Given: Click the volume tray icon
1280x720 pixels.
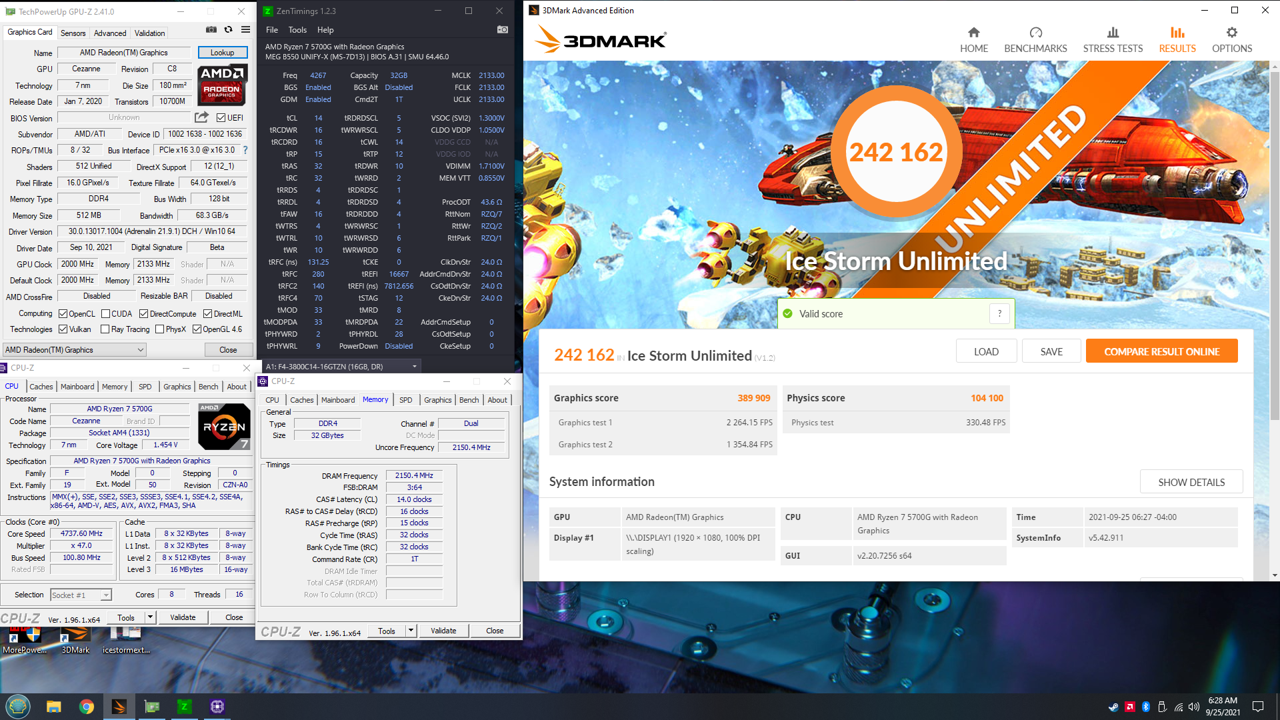Looking at the screenshot, I should (x=1193, y=707).
